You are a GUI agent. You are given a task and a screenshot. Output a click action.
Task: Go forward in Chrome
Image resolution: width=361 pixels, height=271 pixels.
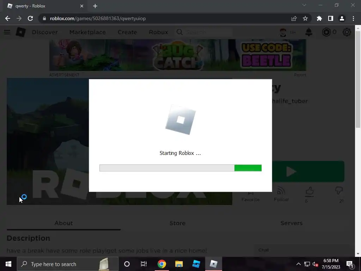pos(19,18)
